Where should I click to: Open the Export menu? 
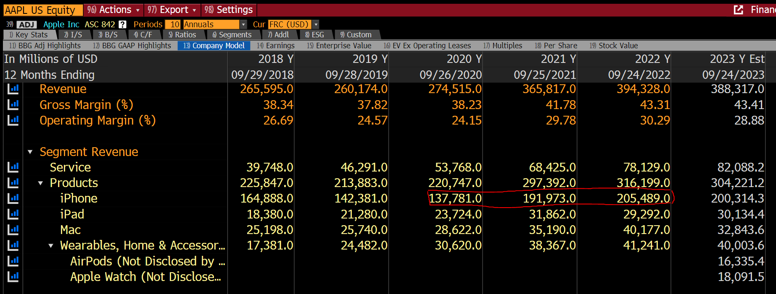point(172,10)
